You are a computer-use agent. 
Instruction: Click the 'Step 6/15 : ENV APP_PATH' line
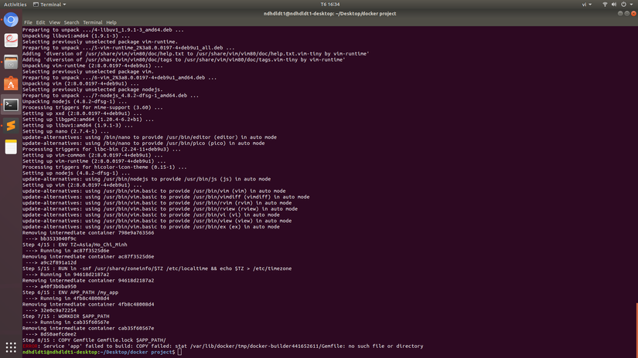[x=70, y=292]
